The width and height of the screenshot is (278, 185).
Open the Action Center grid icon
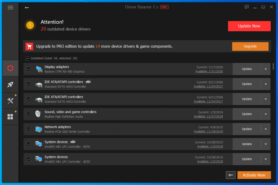[x=10, y=117]
